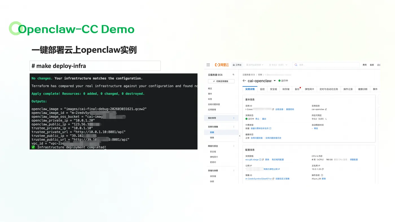Click the 释放 link under 自动释放时间
395x222 pixels.
pos(316,128)
